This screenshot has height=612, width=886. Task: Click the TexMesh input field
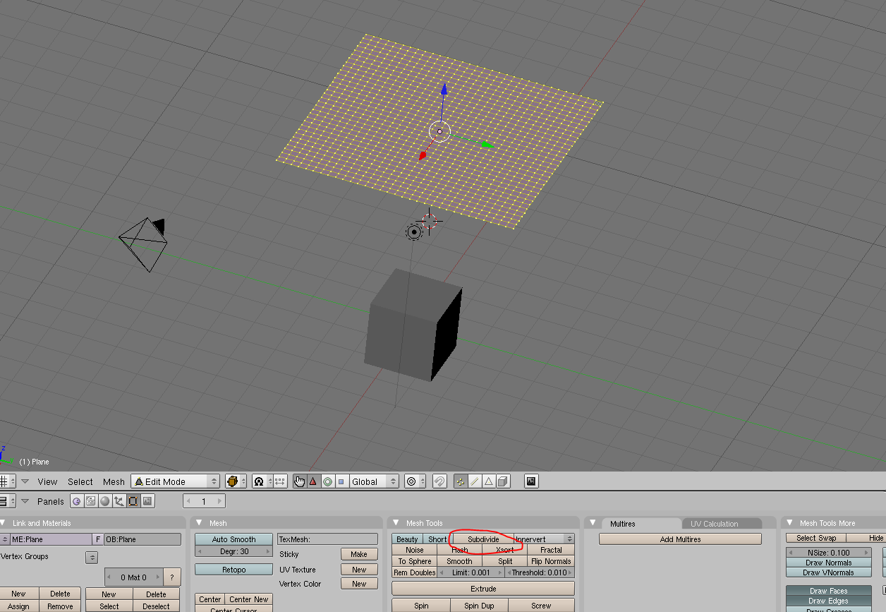[x=327, y=539]
